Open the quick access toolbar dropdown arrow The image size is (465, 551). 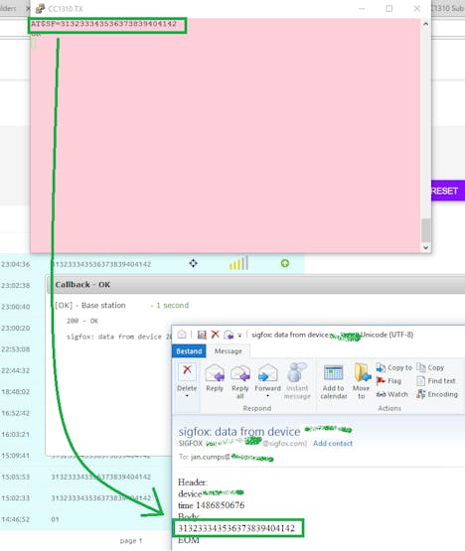(x=239, y=336)
